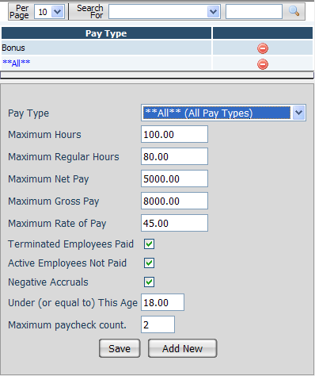This screenshot has height=376, width=315.
Task: Focus the Under This Age field
Action: tap(162, 302)
